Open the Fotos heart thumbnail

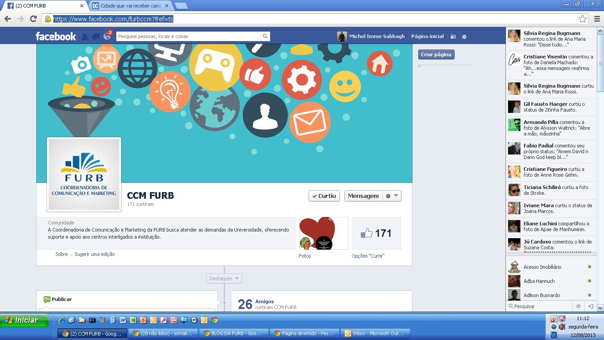pos(324,233)
